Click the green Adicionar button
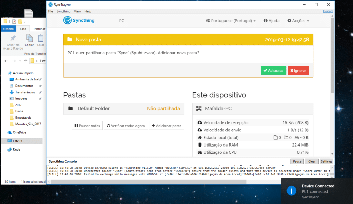 point(273,70)
